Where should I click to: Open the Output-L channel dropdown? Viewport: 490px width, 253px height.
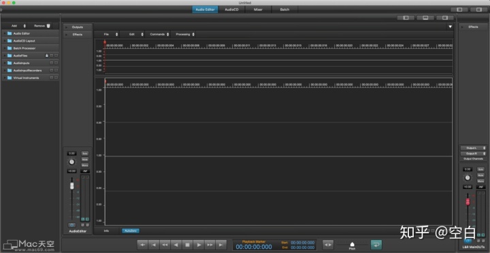tap(473, 148)
